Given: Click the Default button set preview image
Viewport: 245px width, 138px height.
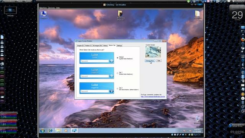Looking at the screenshot, I should click(97, 58).
